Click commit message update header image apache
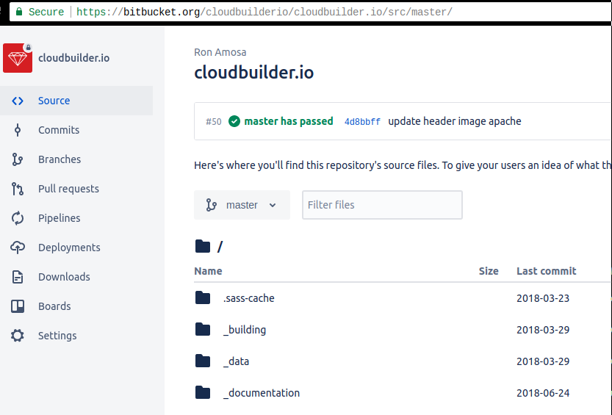This screenshot has width=612, height=415. click(x=455, y=121)
